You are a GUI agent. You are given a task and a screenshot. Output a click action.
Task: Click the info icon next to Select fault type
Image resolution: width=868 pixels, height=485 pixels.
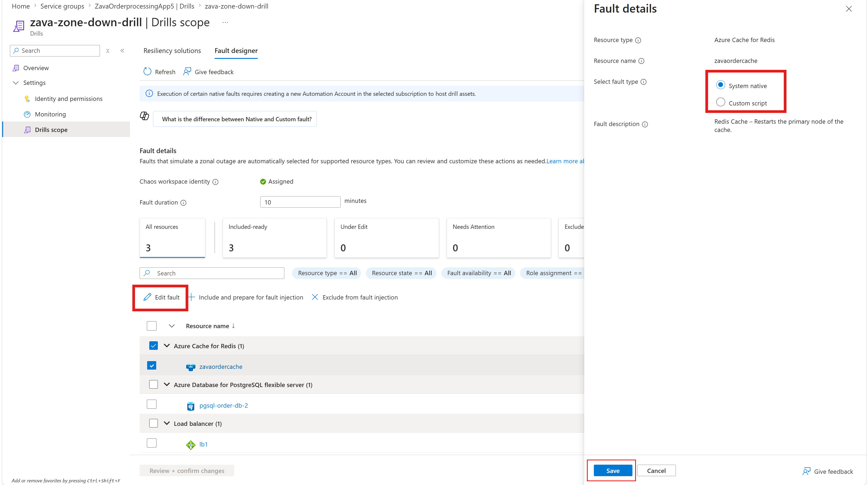click(643, 82)
